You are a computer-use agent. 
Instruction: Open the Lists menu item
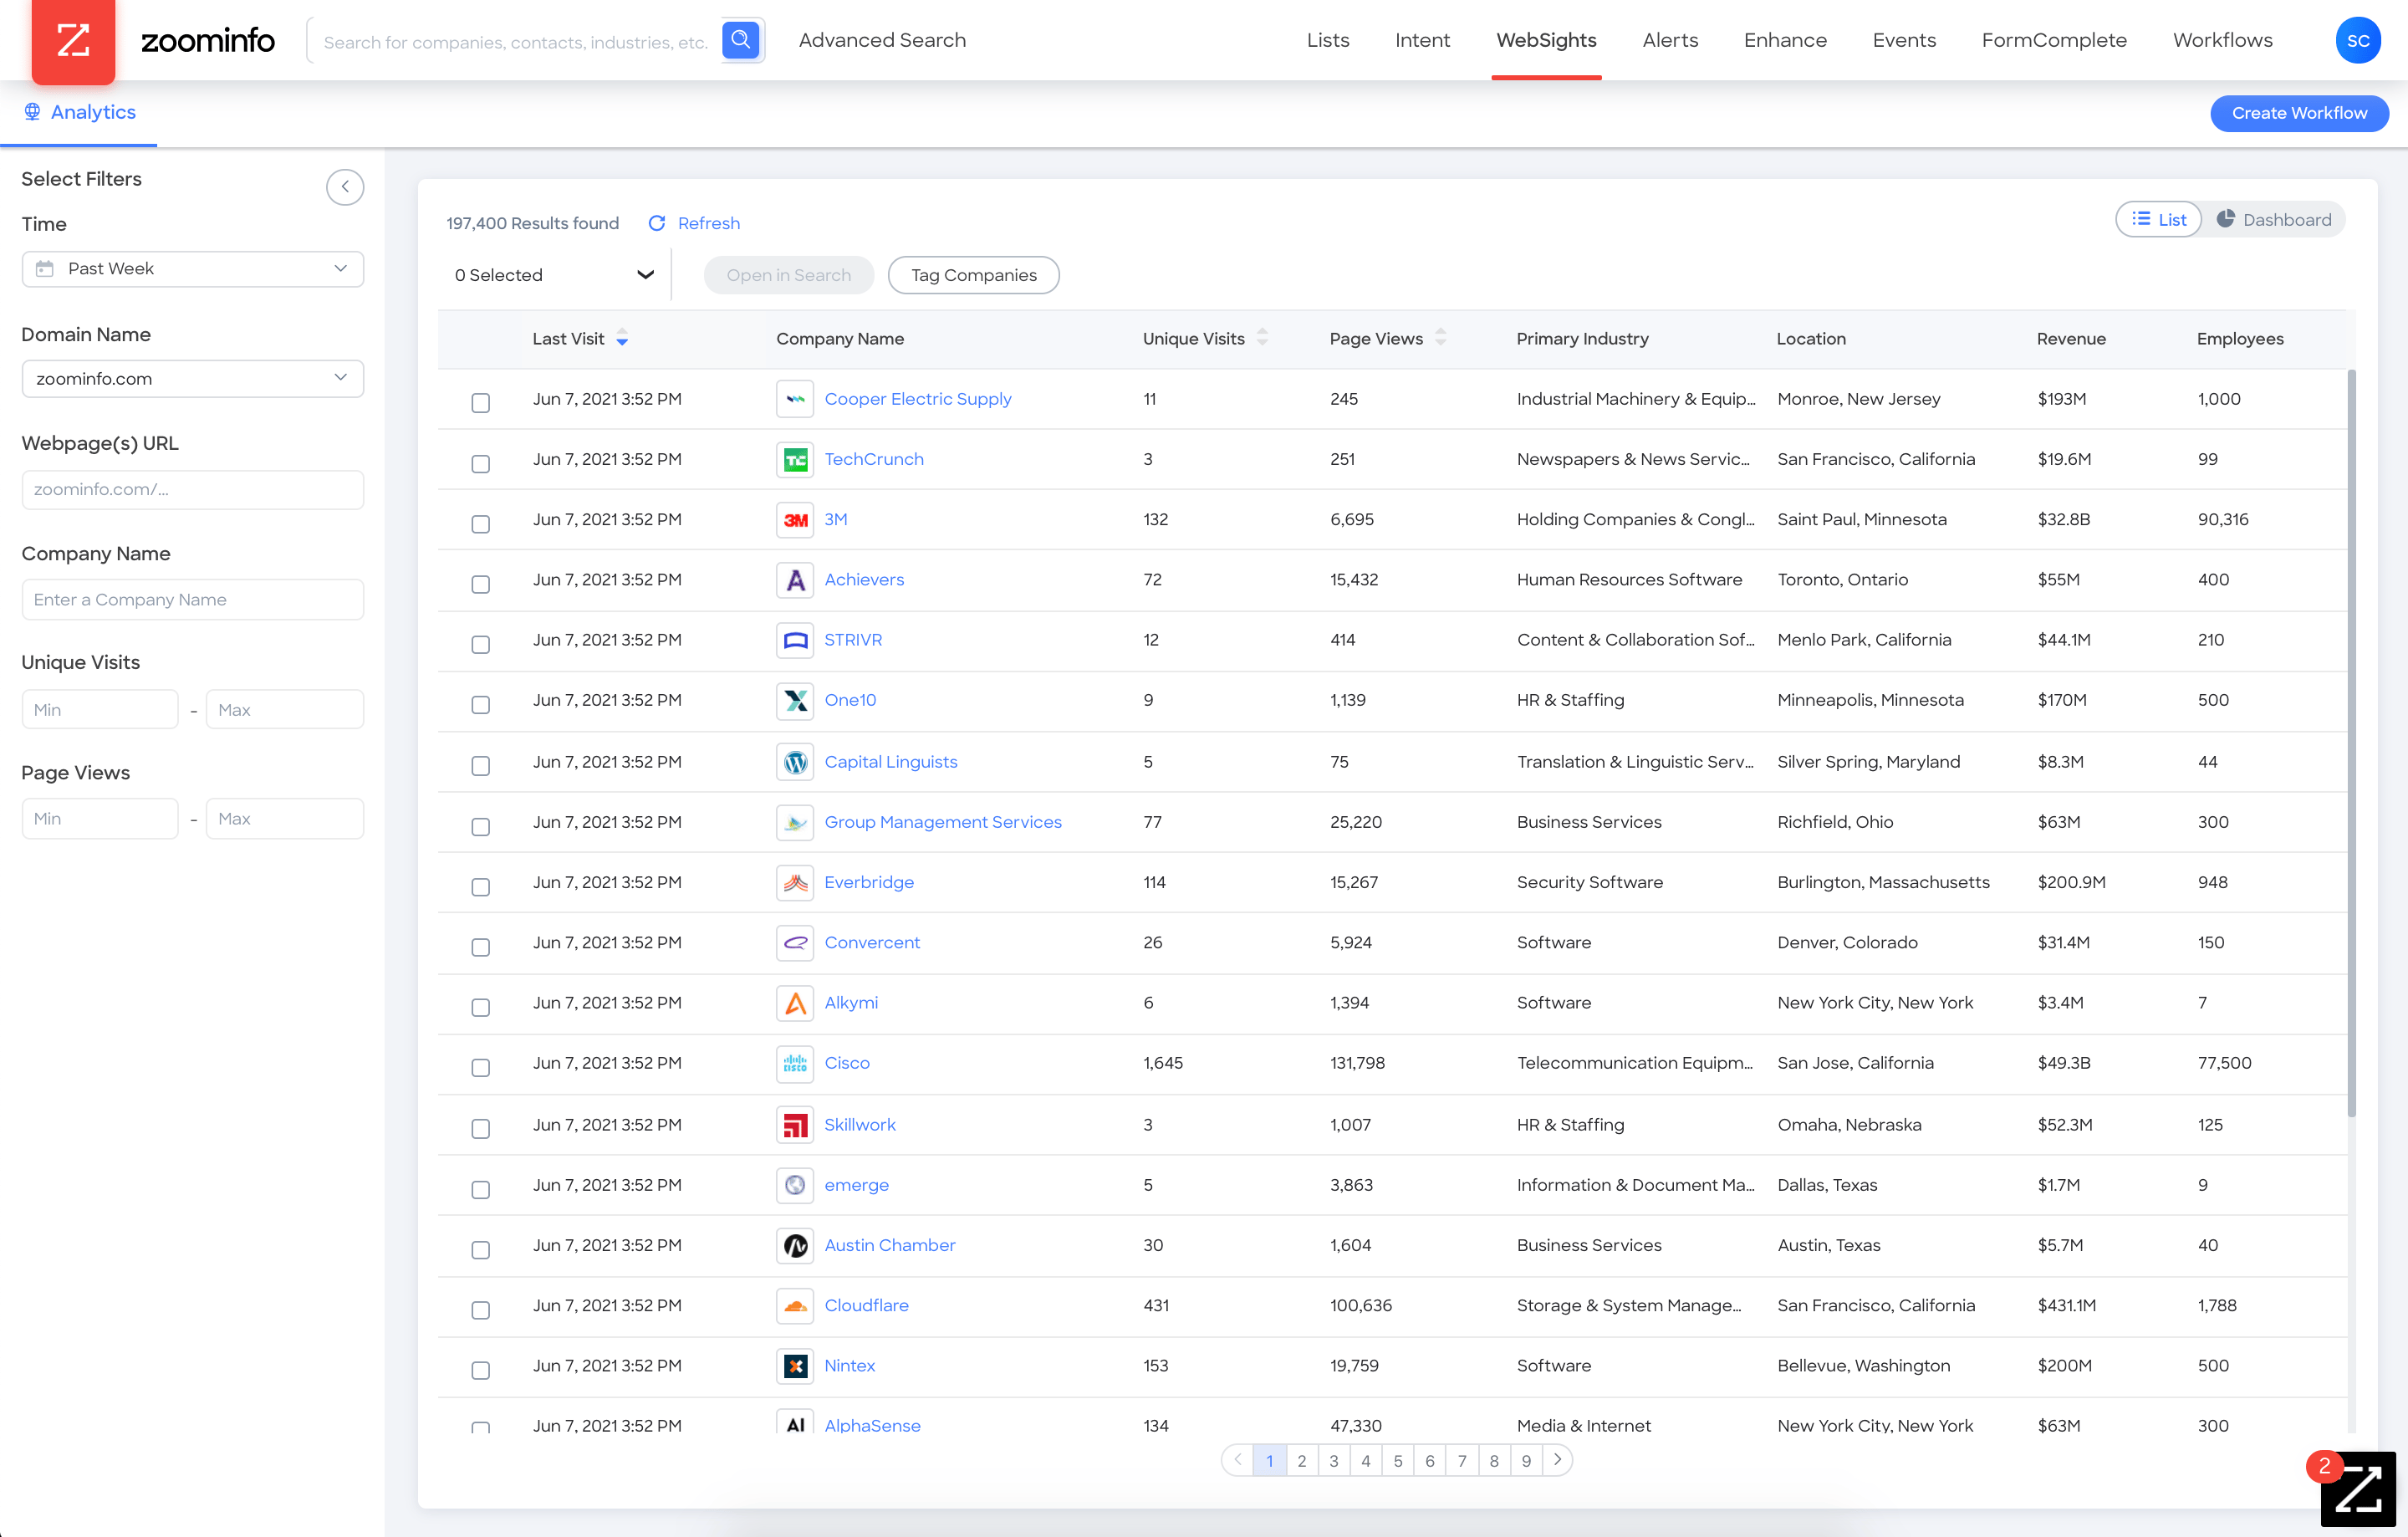tap(1327, 38)
